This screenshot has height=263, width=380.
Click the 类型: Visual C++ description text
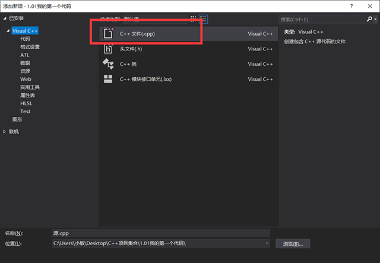coord(303,32)
